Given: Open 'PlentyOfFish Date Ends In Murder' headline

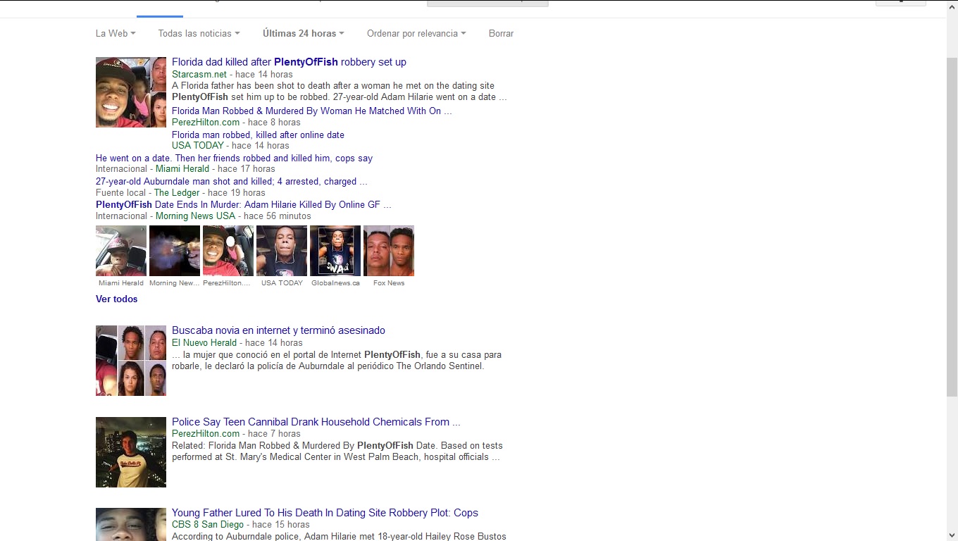Looking at the screenshot, I should coord(243,204).
